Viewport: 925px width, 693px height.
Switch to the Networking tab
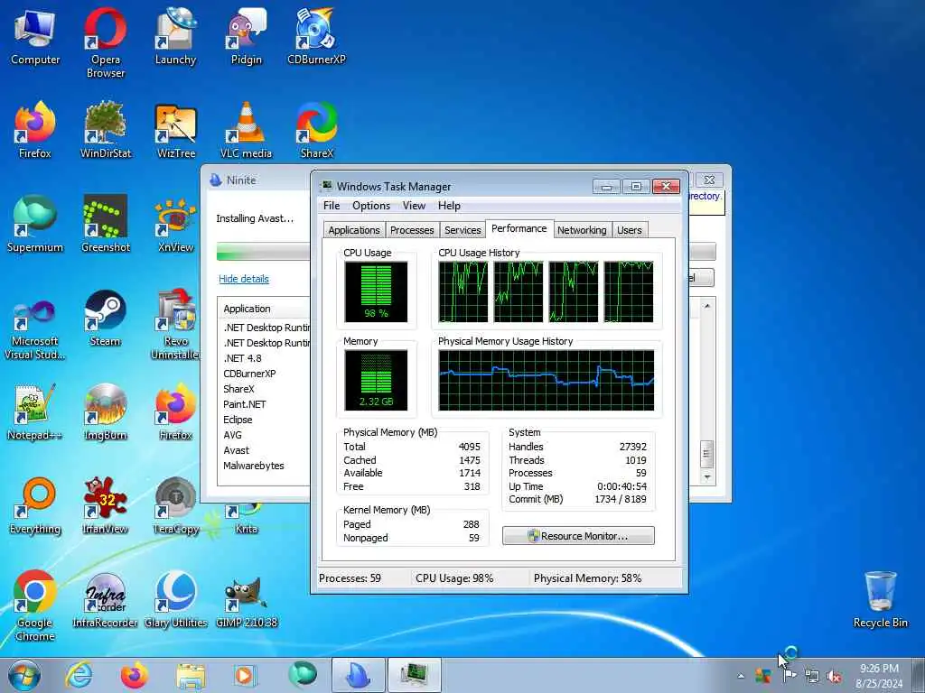582,230
